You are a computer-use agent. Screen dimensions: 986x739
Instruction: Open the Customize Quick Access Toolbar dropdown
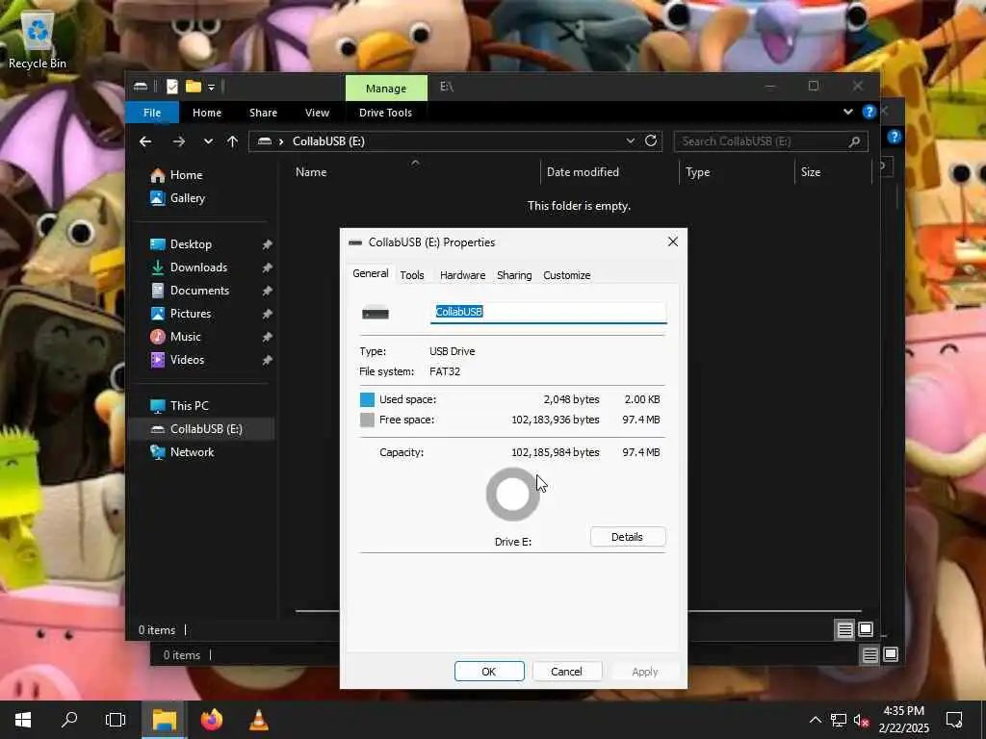point(211,88)
